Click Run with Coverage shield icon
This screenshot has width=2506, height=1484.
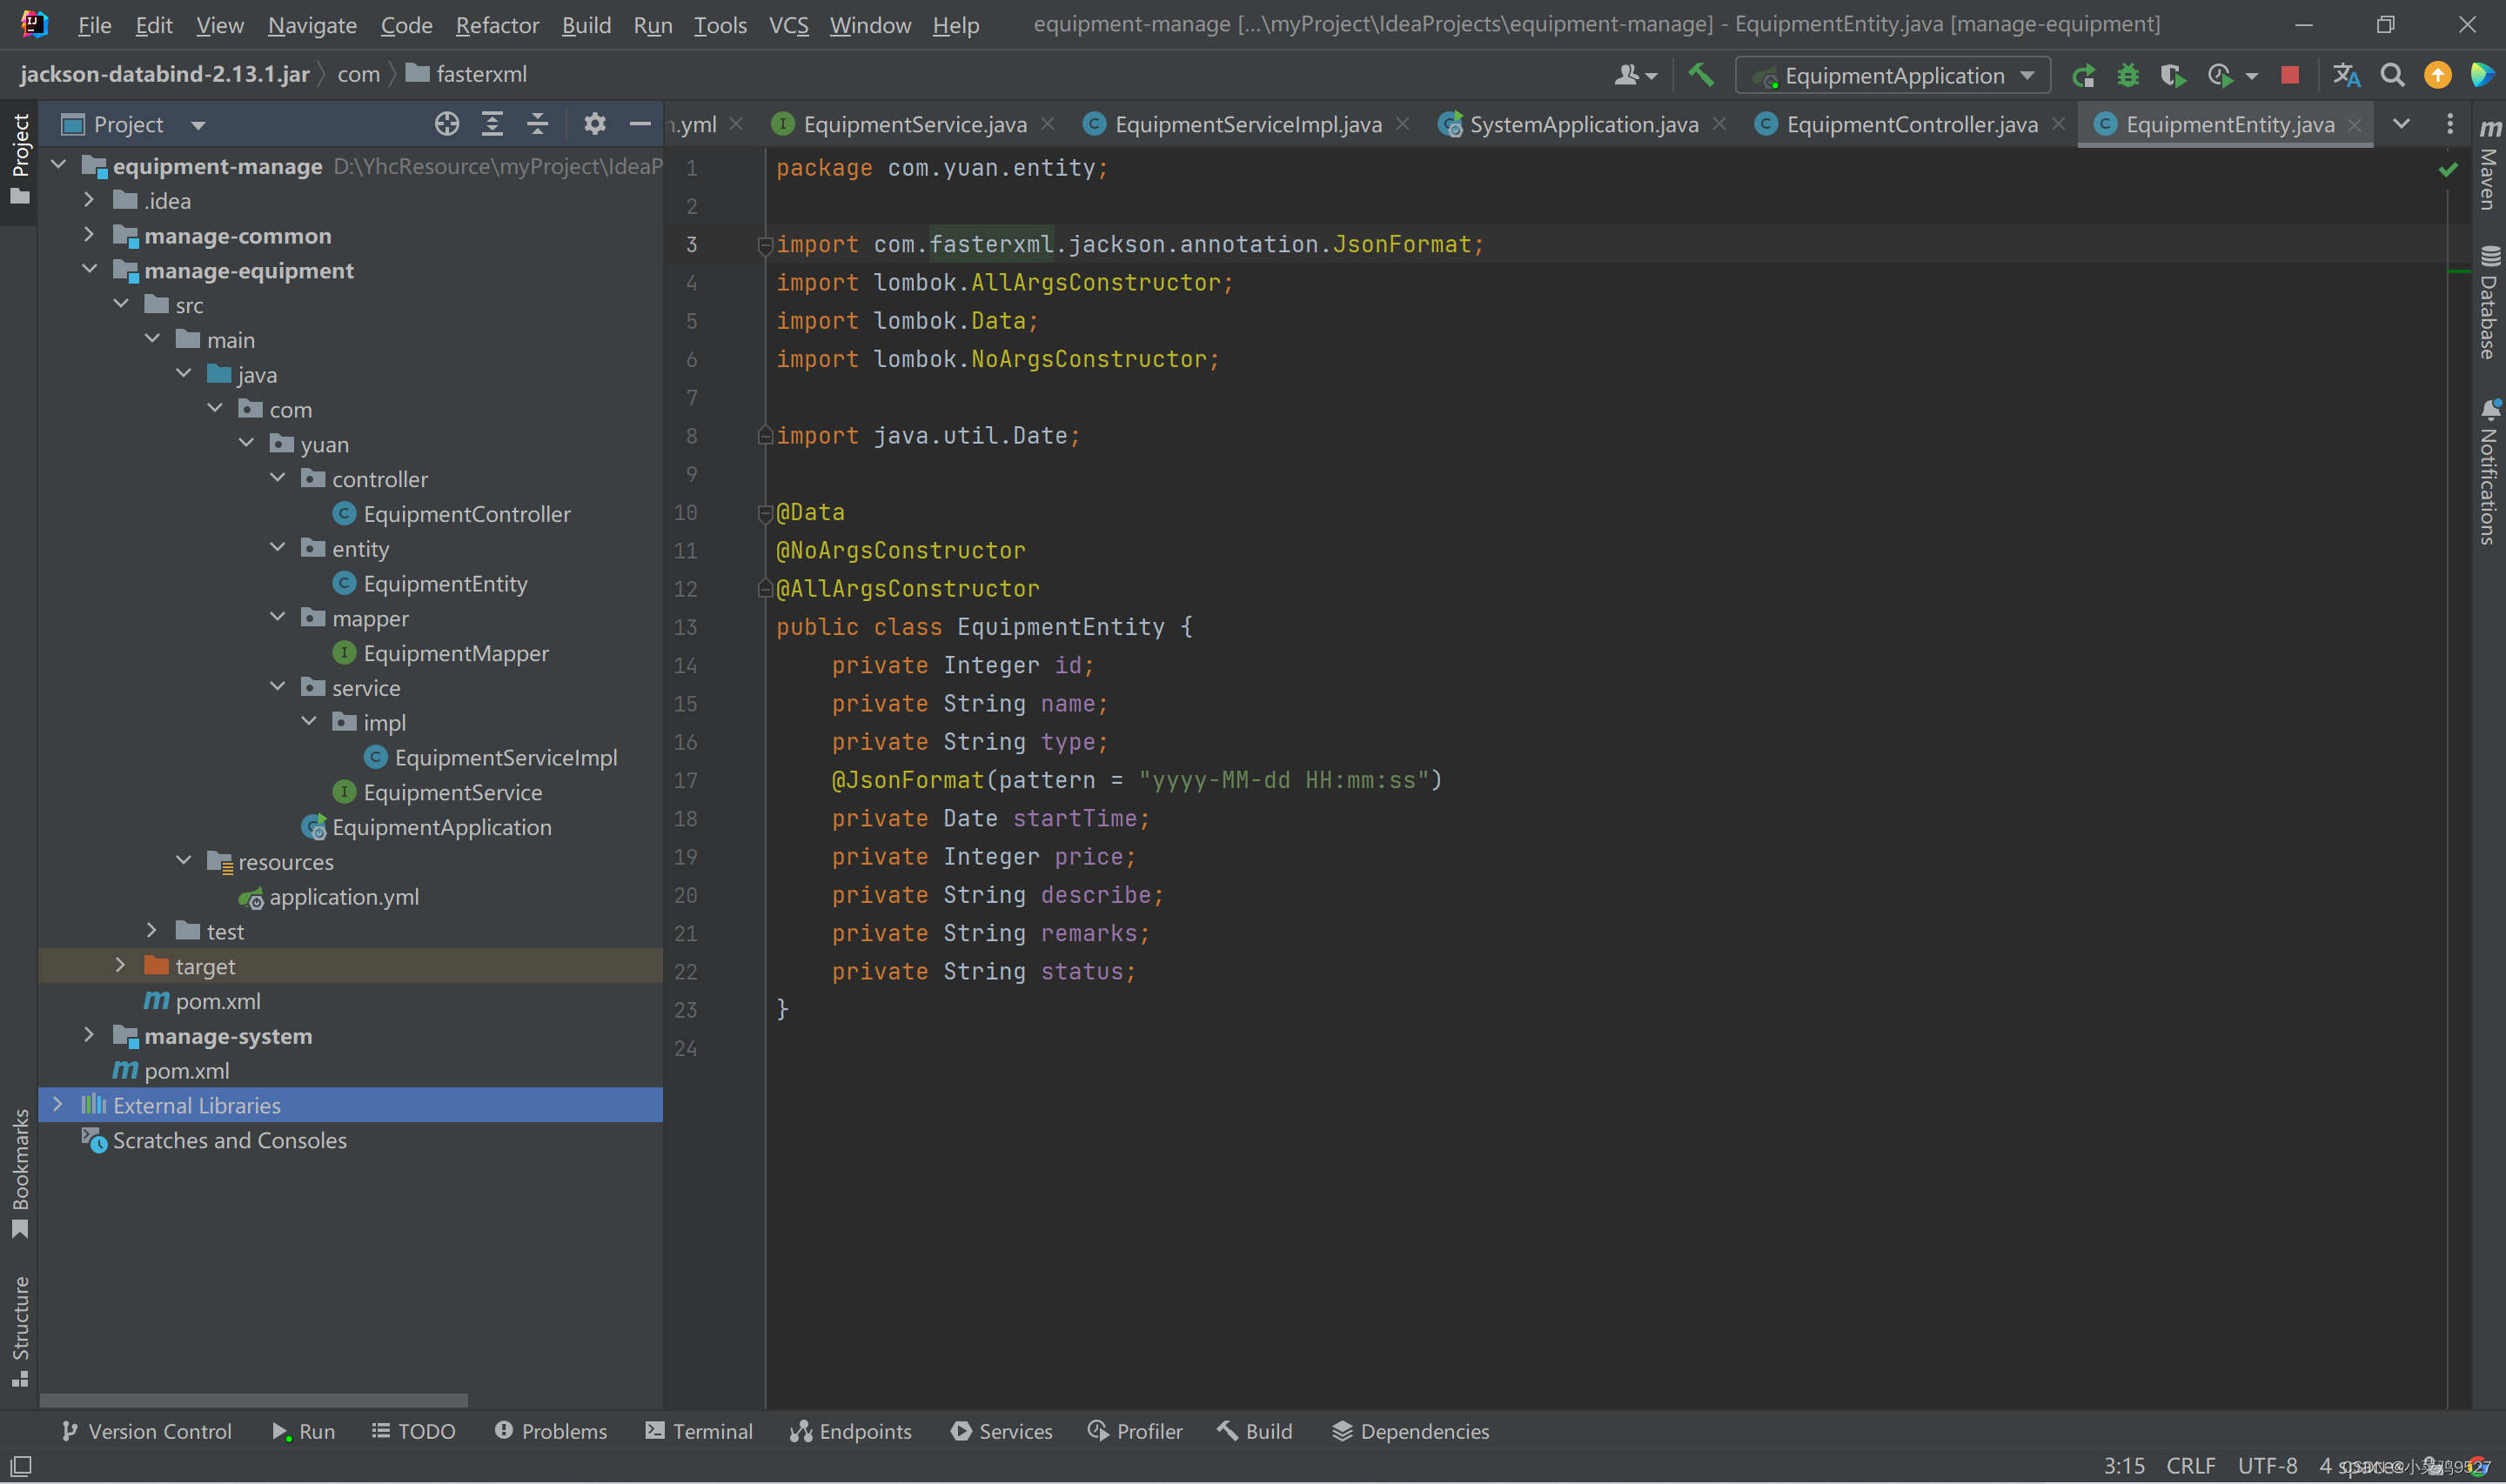[2171, 76]
